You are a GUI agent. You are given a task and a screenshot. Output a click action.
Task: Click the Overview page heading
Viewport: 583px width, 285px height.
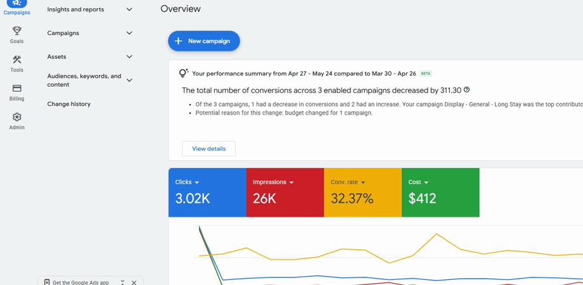click(181, 8)
